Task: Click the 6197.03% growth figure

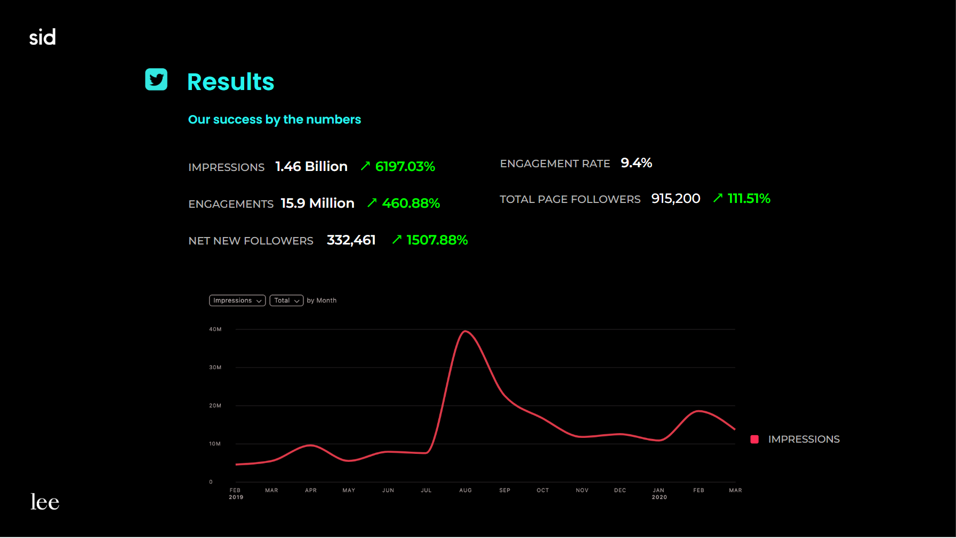Action: pyautogui.click(x=405, y=167)
